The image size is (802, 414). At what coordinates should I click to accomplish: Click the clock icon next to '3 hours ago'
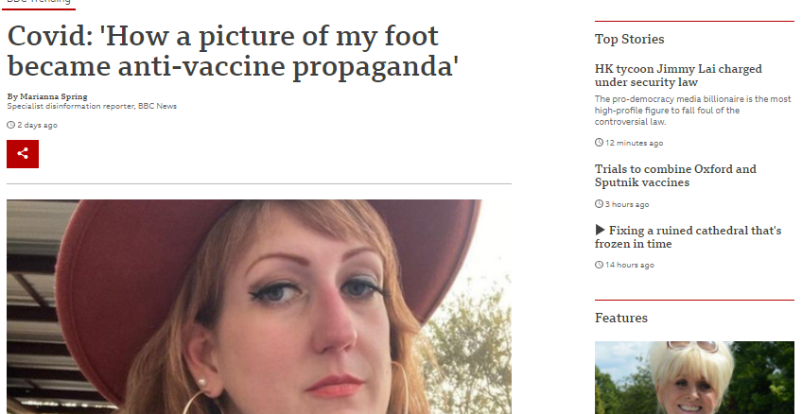click(599, 204)
